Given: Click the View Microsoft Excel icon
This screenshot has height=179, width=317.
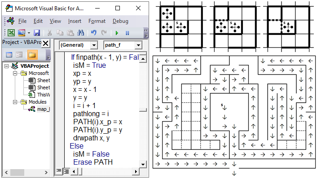Looking at the screenshot, I should 11,33.
